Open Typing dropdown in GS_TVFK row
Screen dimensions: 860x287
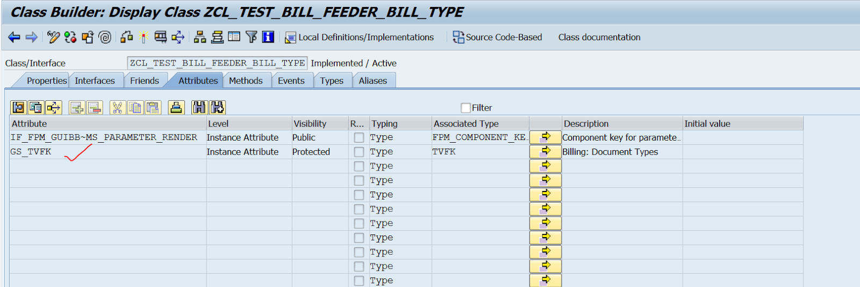(400, 152)
